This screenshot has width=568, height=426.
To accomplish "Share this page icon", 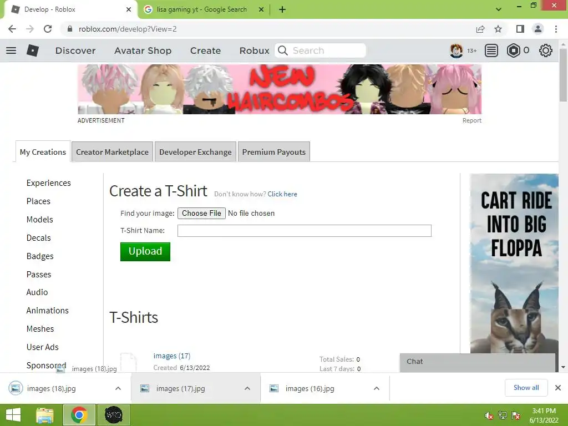I will 480,29.
